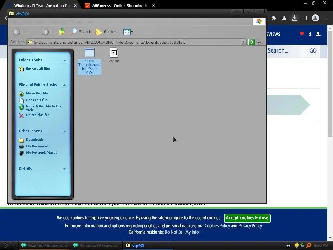The height and width of the screenshot is (250, 333).
Task: Click the user account icon on website header
Action: (x=318, y=34)
